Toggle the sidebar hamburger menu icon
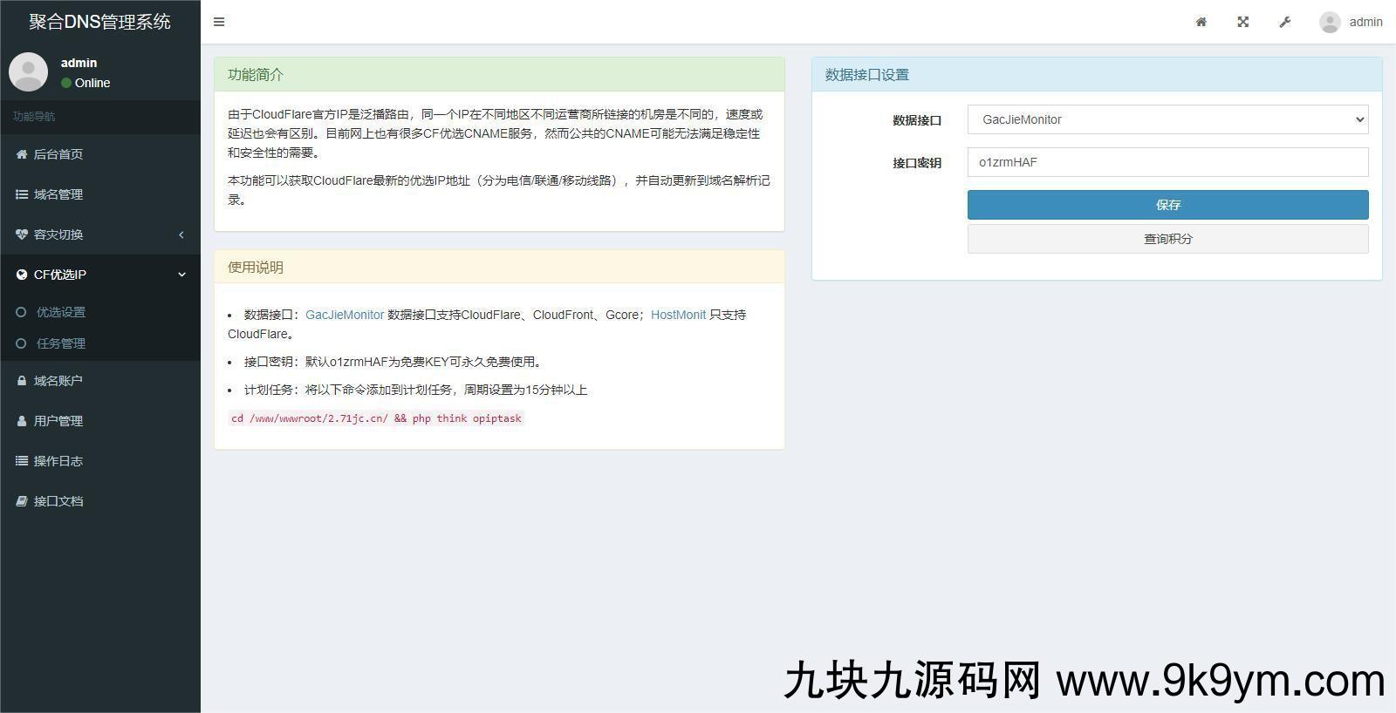 [219, 22]
